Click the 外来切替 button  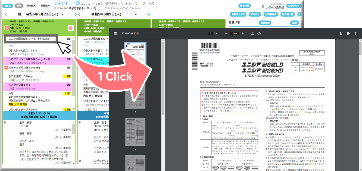244,6
